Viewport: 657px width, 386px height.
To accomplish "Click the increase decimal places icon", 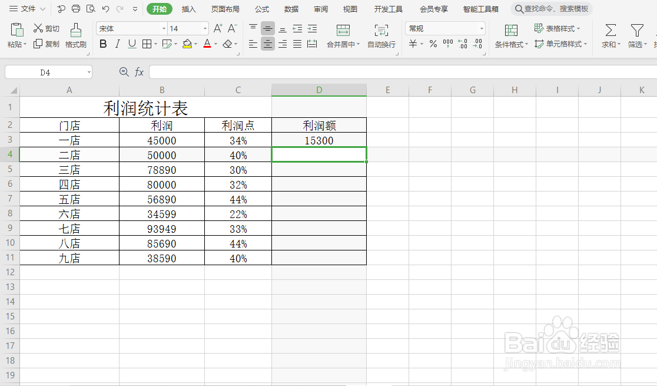I will (463, 44).
